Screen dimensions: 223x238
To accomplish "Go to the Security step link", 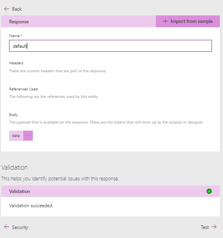I will (20, 227).
